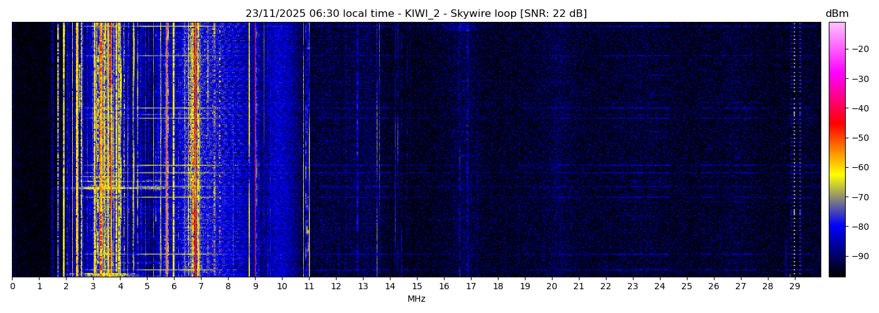
Task: Click the plot title showing KIWI_2 Skywire loop
Action: [x=416, y=14]
